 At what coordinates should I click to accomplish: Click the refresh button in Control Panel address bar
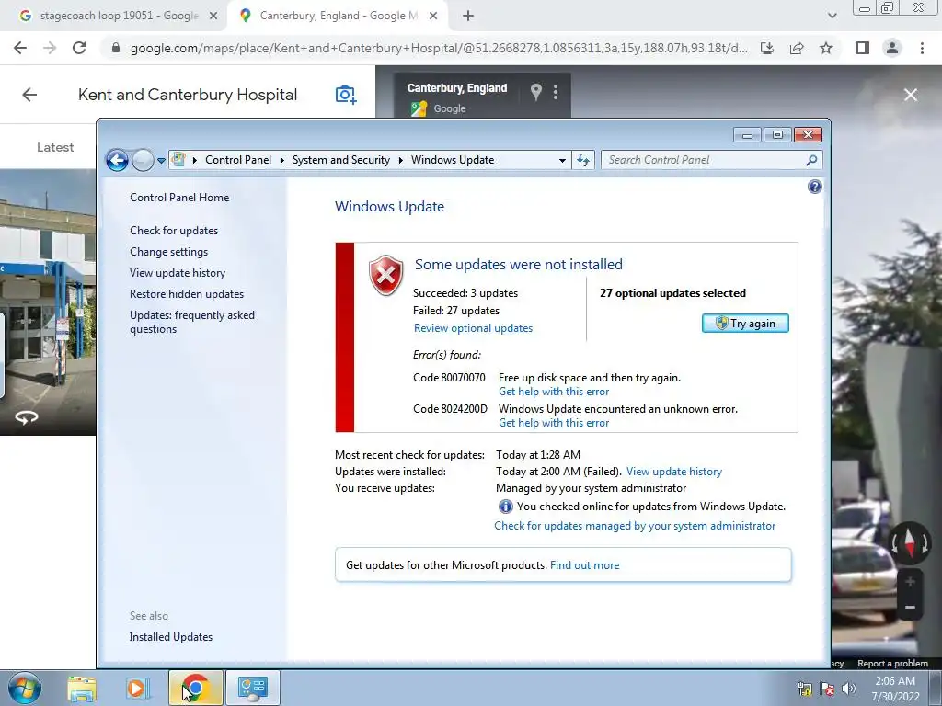click(583, 160)
